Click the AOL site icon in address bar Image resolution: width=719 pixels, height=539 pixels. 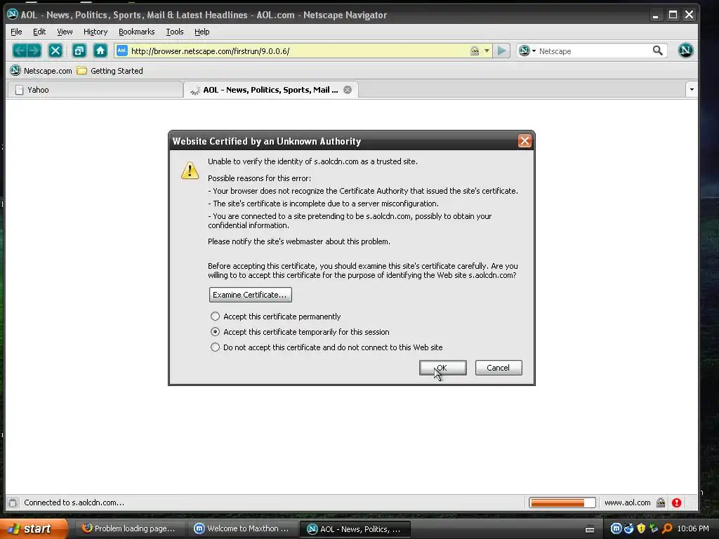(x=122, y=51)
